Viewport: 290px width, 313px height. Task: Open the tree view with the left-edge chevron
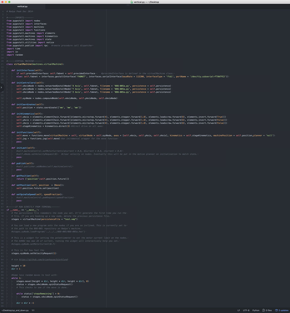click(1, 87)
